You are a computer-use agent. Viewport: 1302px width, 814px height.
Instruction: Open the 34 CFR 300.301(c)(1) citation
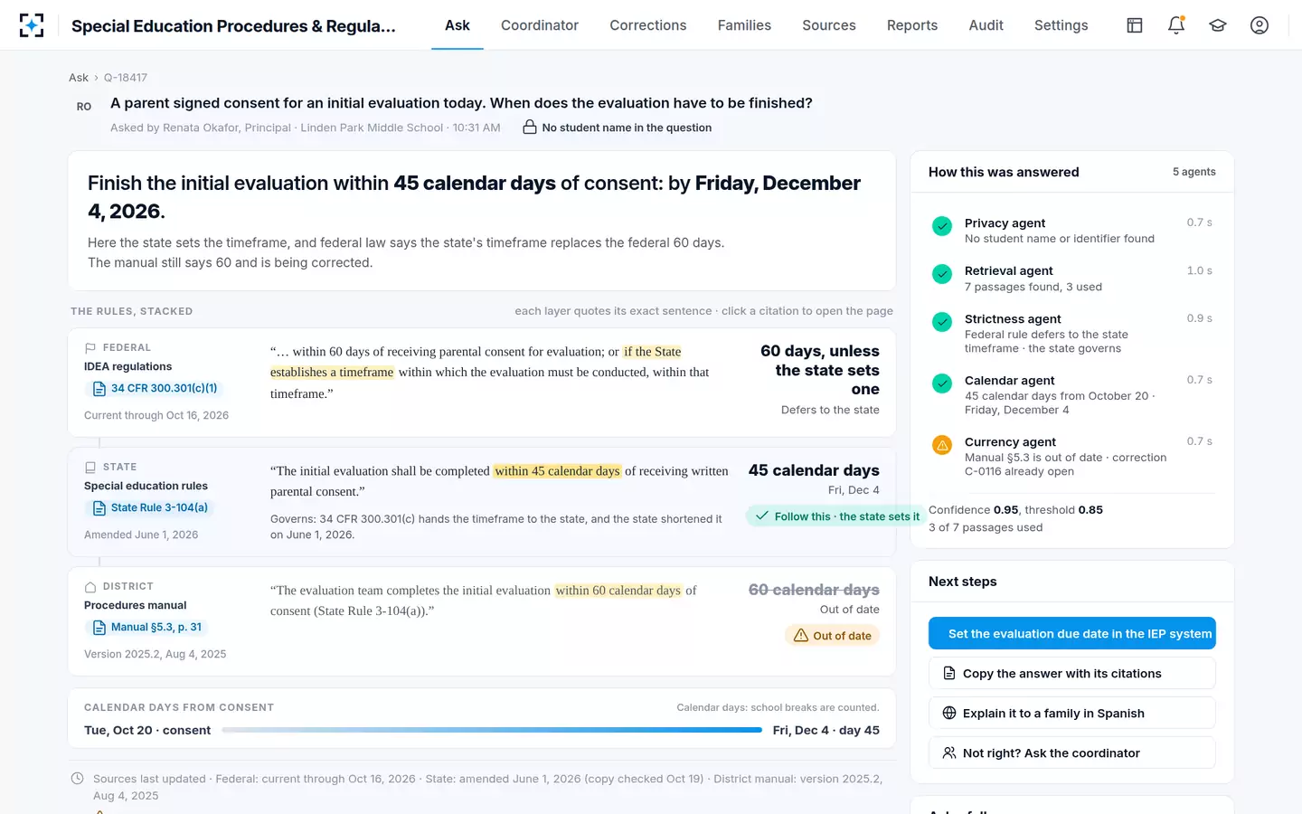point(156,388)
